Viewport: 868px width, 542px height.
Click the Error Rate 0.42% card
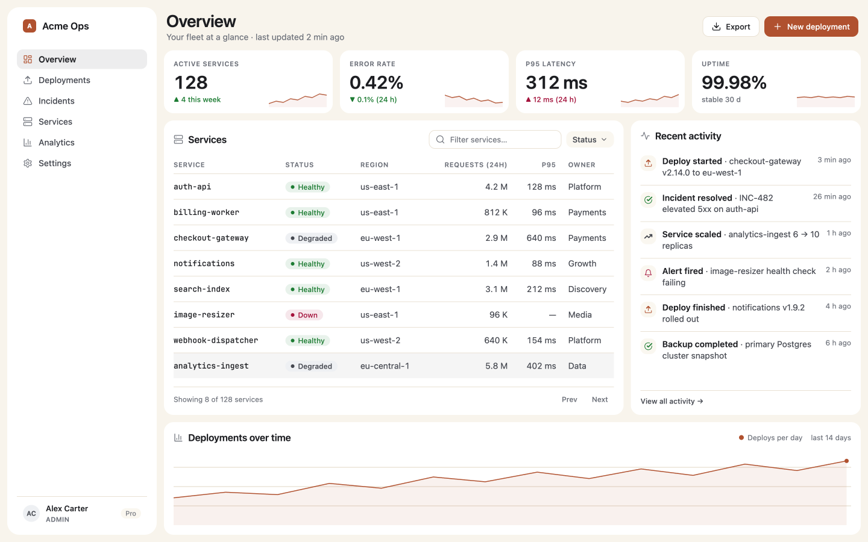424,82
